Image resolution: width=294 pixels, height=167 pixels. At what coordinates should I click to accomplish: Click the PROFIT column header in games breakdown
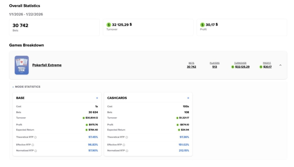267,63
